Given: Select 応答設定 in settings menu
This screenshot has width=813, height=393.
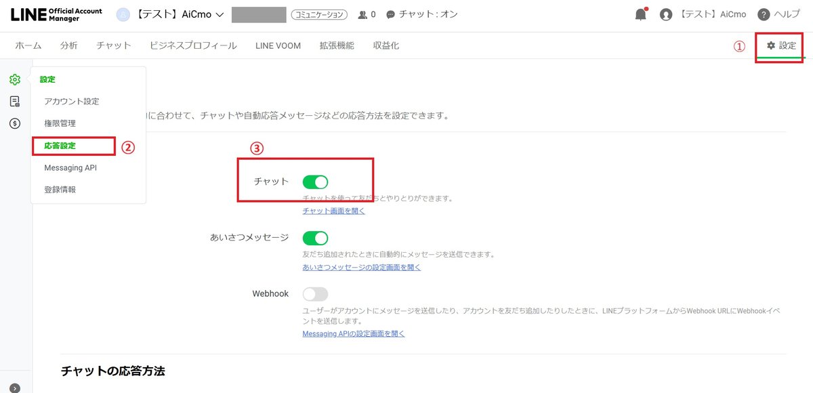Looking at the screenshot, I should [60, 146].
